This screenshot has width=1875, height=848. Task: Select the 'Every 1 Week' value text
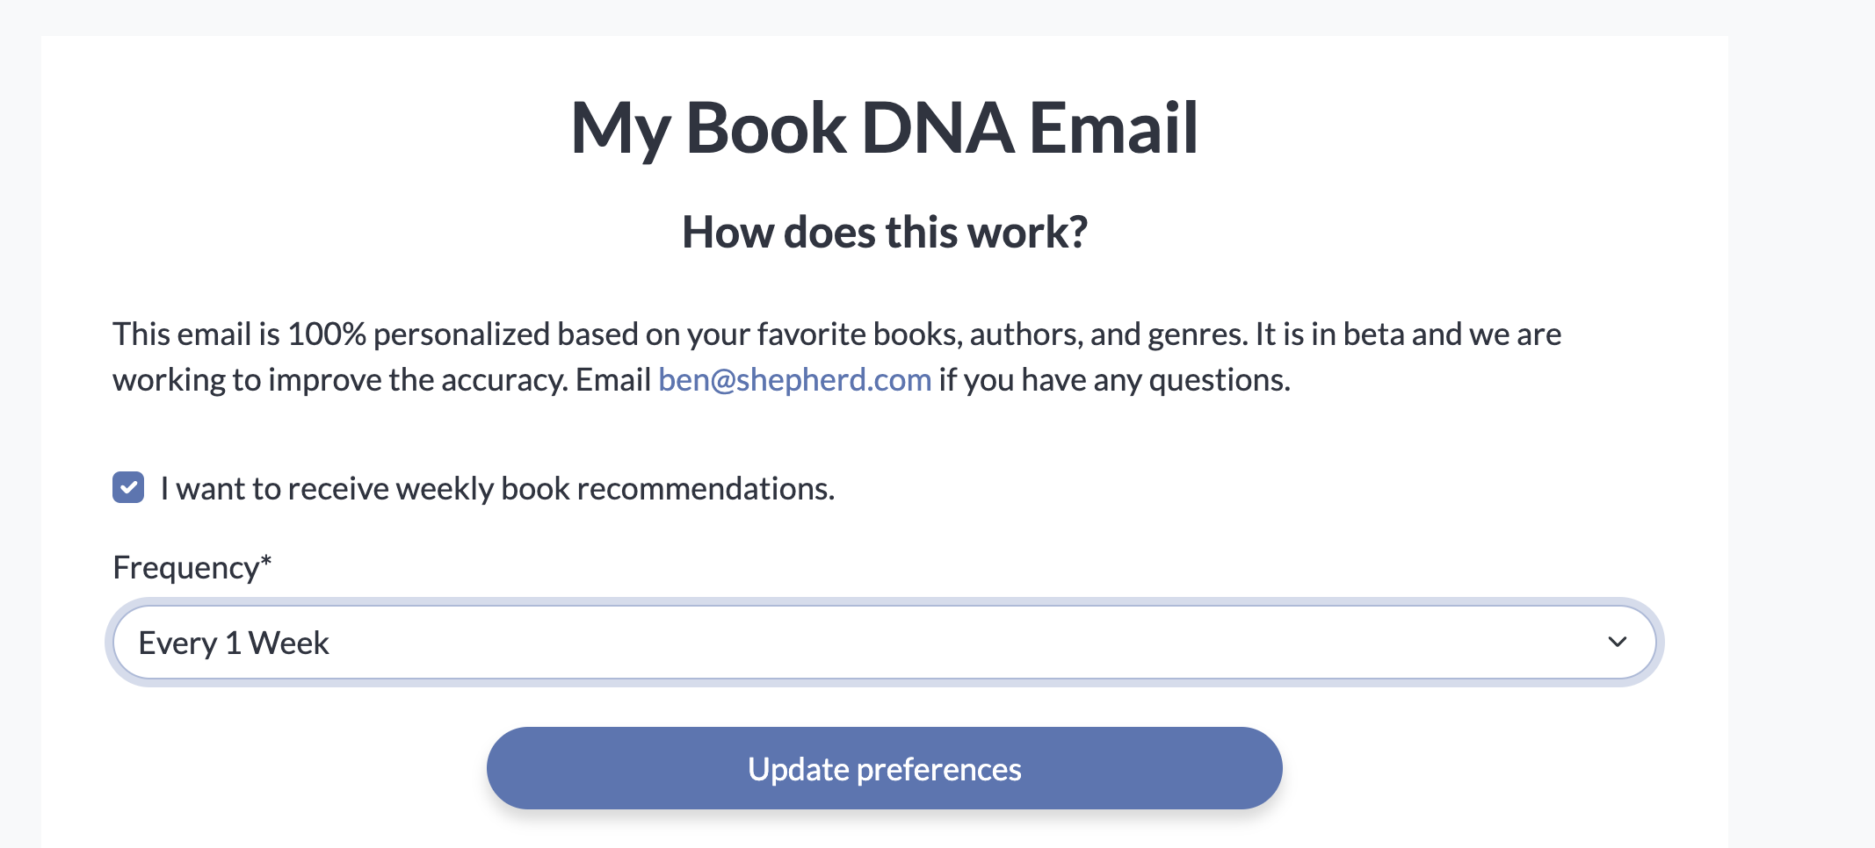(x=234, y=643)
